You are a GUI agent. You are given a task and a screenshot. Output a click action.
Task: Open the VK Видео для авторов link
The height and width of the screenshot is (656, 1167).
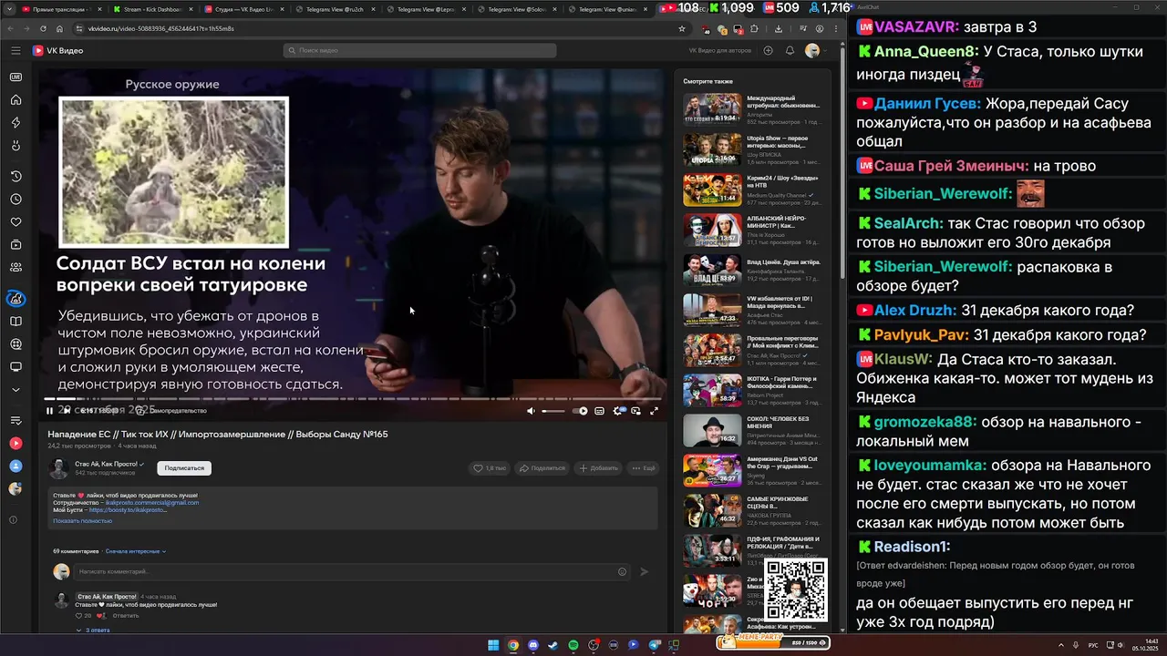point(720,51)
